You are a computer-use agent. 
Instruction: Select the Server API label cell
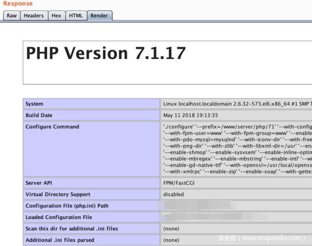pos(39,183)
